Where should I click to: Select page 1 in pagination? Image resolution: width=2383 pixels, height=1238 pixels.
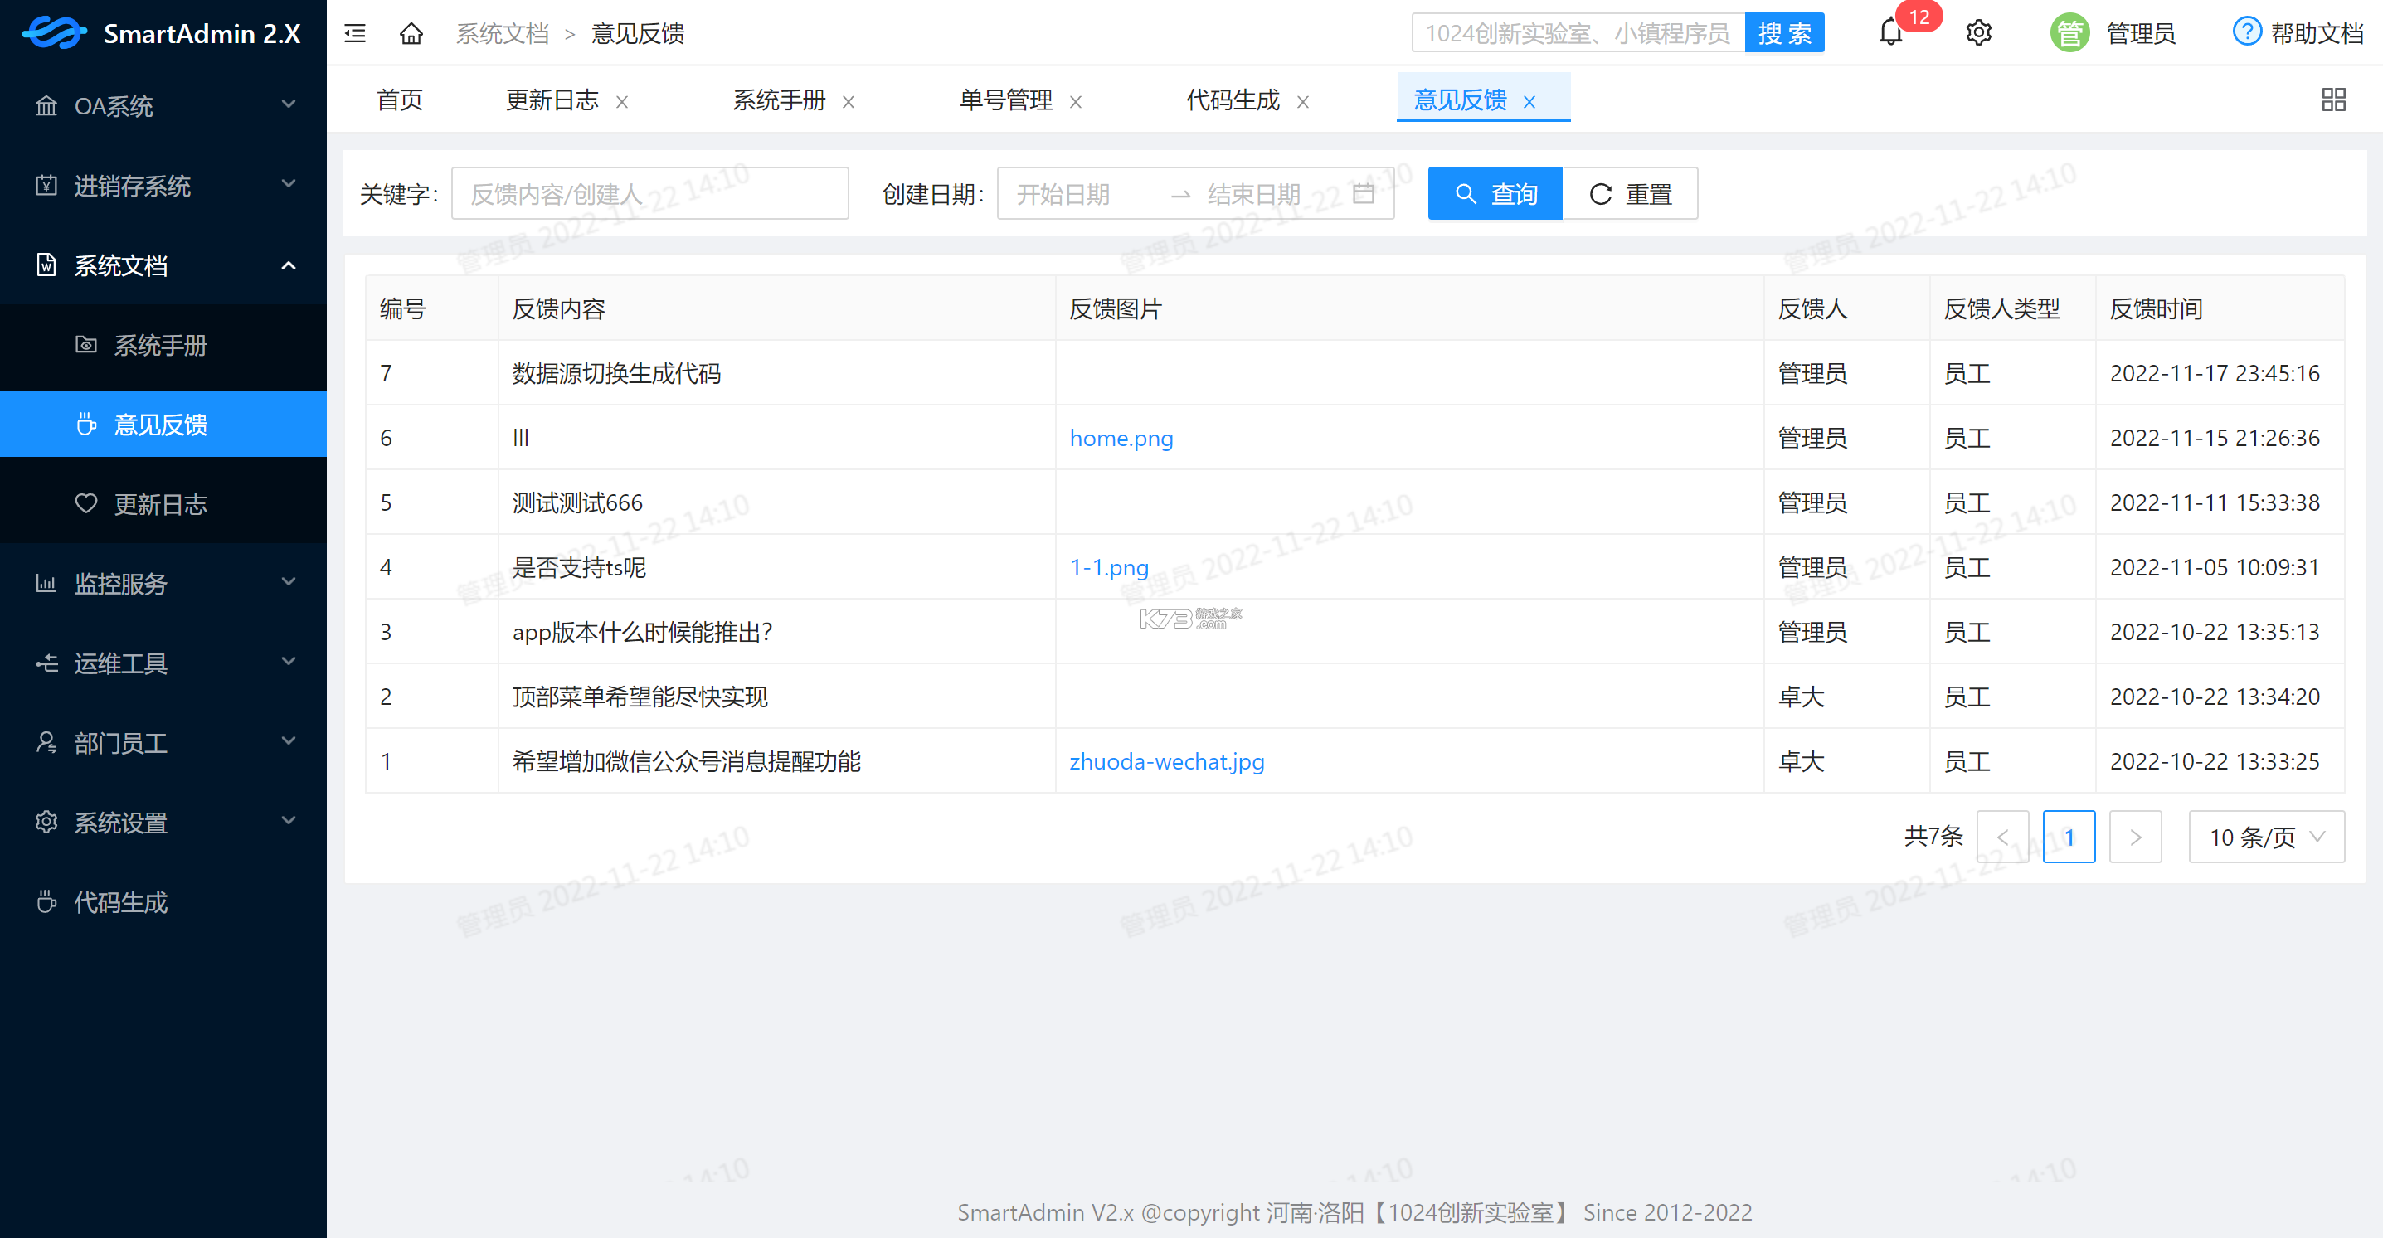[2069, 837]
